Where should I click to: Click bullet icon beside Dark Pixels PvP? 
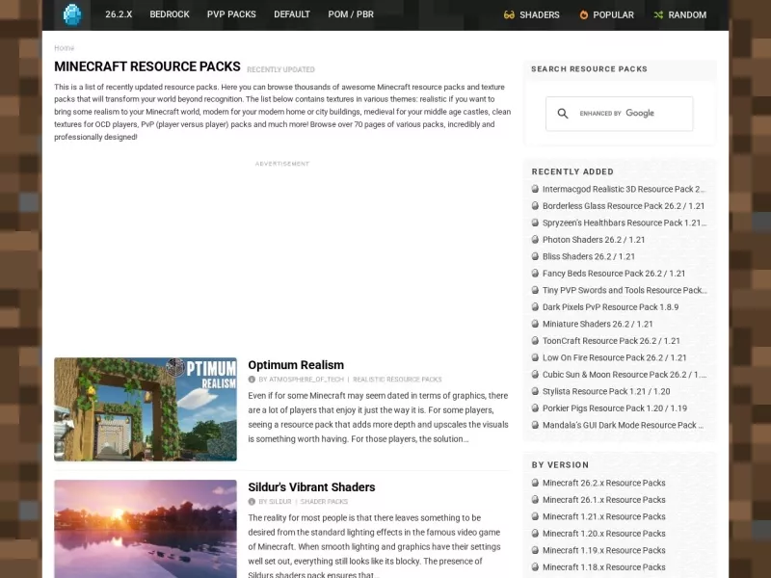click(535, 306)
